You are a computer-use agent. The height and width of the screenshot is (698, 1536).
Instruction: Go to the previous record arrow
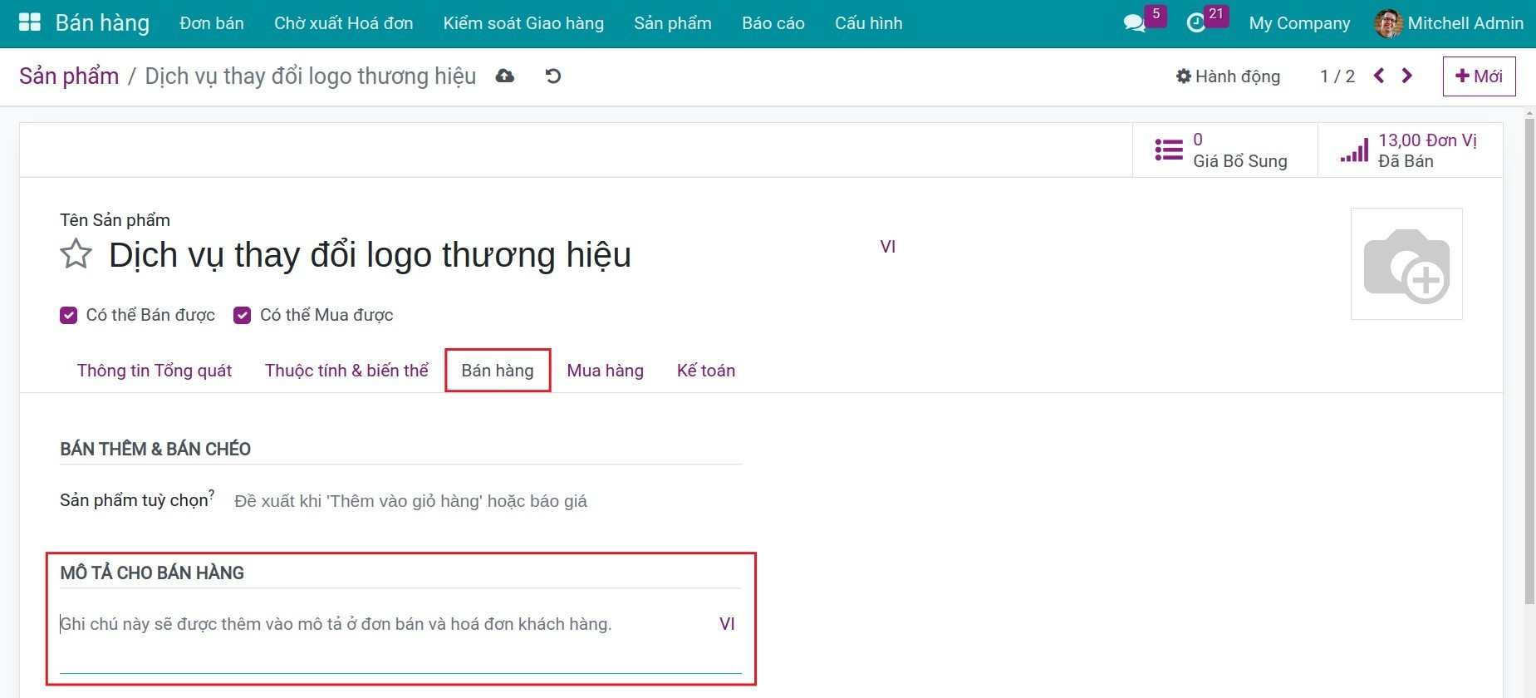[1379, 76]
